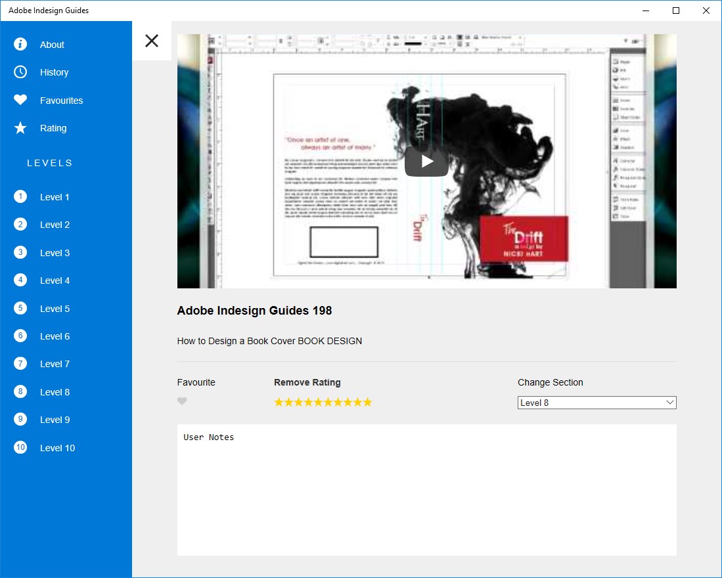The image size is (722, 578).
Task: Open the Change Section dropdown
Action: [x=597, y=402]
